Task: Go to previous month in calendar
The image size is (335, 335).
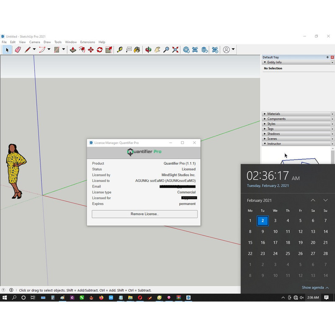Action: [313, 200]
